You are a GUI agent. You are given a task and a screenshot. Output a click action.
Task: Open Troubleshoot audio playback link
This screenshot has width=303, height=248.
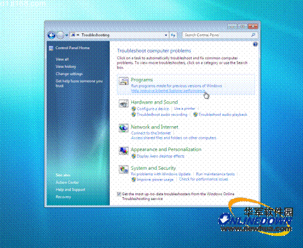(223, 115)
